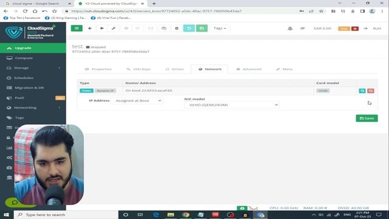The height and width of the screenshot is (219, 389).
Task: Open Microsoft Edge from the taskbar
Action: 156,215
